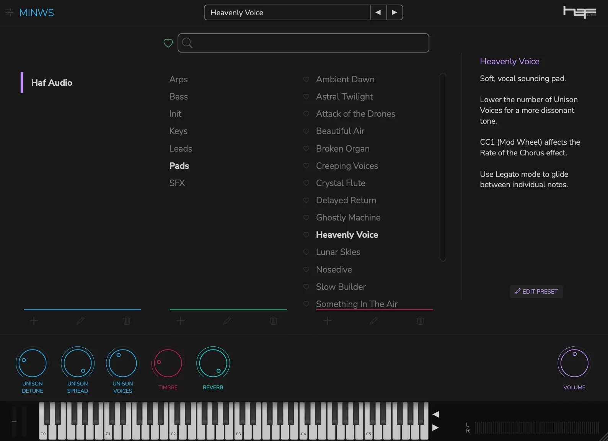
Task: Click the green favorites filter heart
Action: [168, 43]
